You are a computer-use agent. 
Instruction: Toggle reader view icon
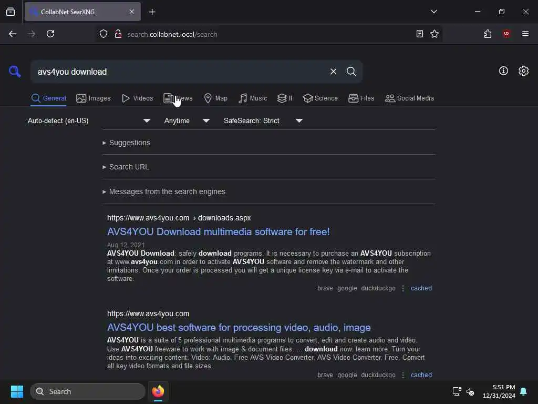coord(419,34)
